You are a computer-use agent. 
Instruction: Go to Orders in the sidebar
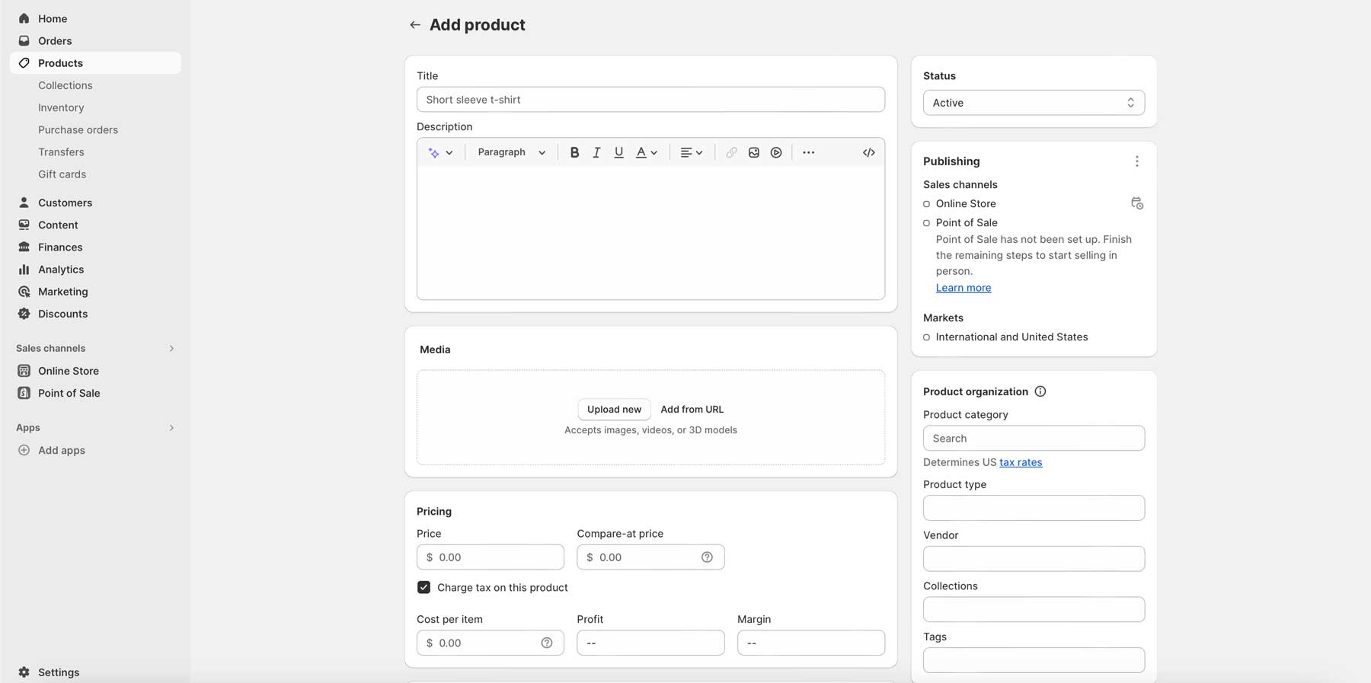click(55, 41)
